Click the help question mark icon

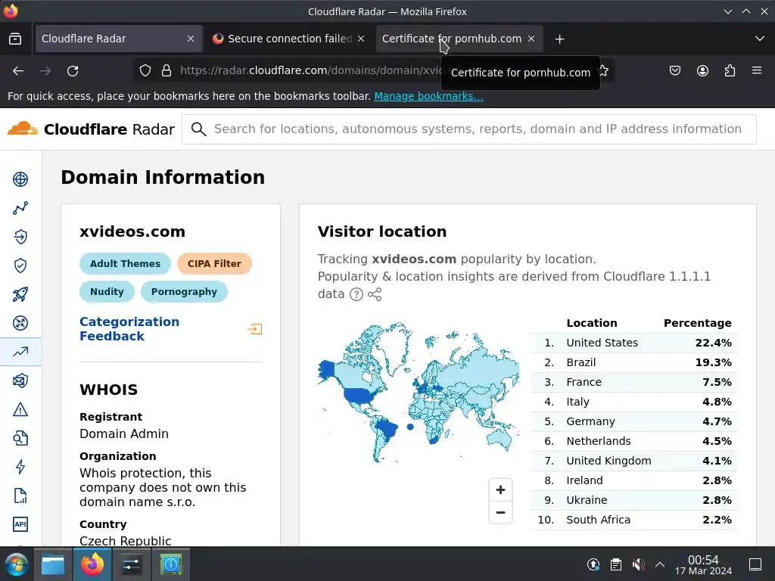356,294
